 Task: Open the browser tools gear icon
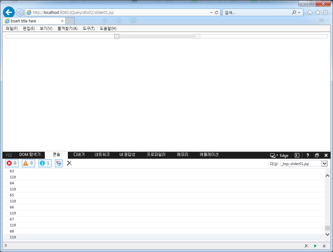point(325,12)
